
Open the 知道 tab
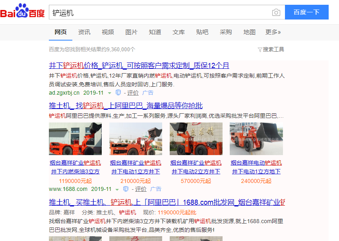tap(155, 32)
